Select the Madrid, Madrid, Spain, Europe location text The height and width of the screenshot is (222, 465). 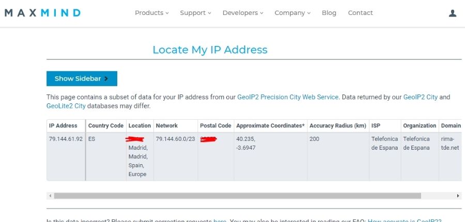(138, 161)
